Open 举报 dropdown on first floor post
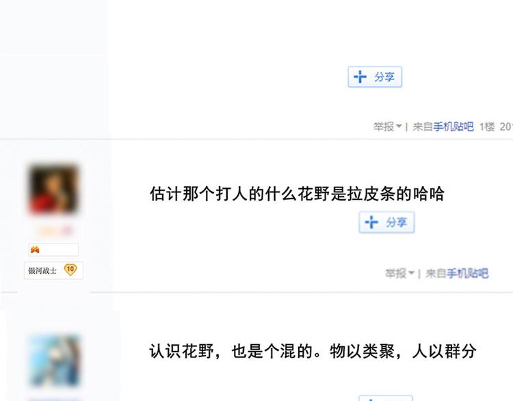 [x=387, y=127]
